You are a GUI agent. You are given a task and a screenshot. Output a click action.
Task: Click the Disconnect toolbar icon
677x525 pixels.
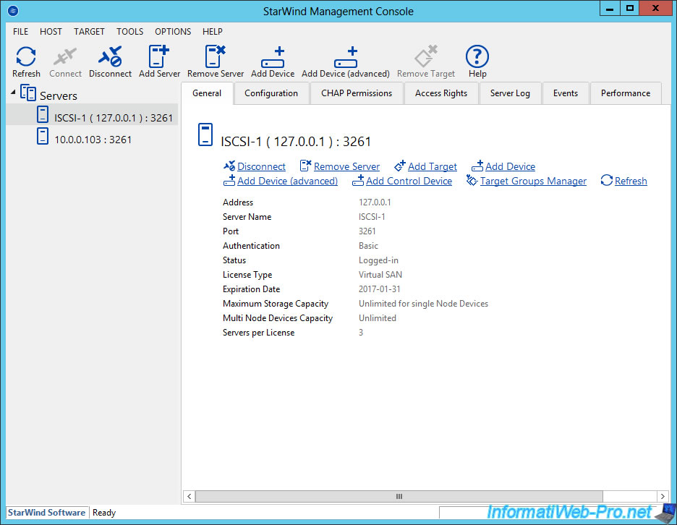click(x=110, y=56)
